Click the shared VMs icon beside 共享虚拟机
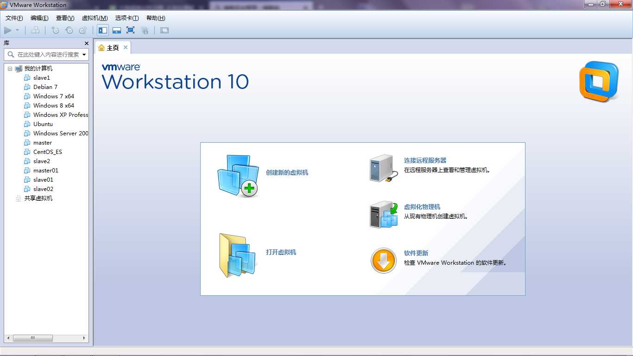Image resolution: width=633 pixels, height=356 pixels. click(x=19, y=198)
